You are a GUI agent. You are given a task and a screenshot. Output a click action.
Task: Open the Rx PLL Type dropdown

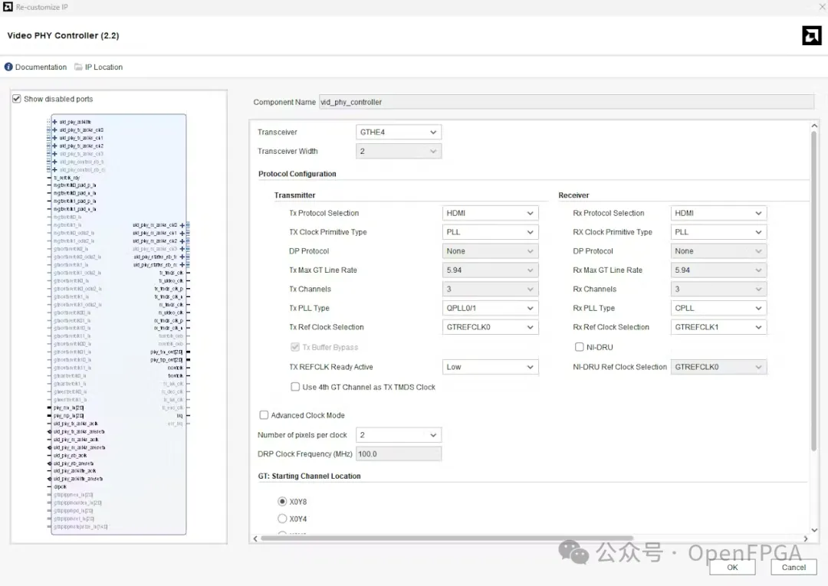click(718, 308)
